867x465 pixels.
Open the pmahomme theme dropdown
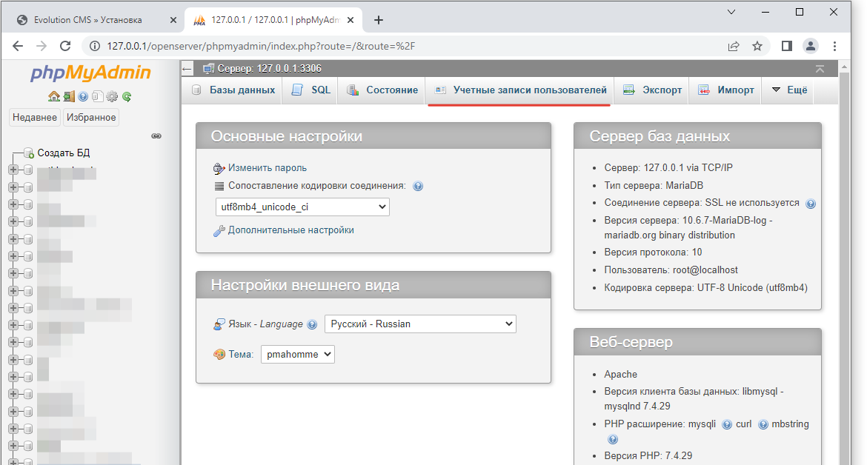pos(297,354)
